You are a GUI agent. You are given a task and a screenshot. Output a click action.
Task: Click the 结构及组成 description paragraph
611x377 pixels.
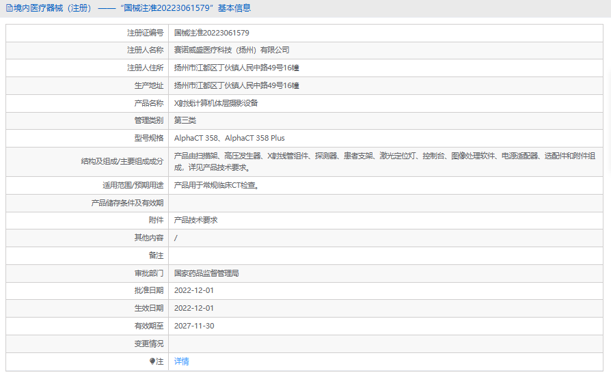coord(385,162)
